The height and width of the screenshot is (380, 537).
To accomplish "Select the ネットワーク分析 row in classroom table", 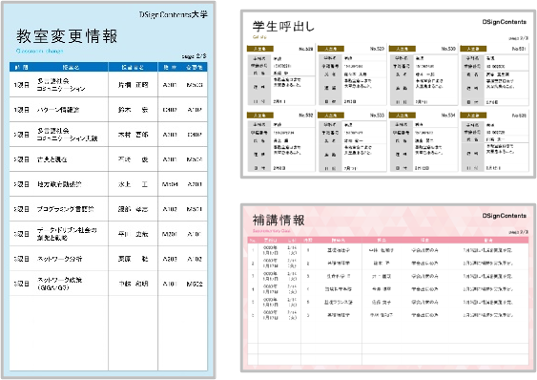I will pyautogui.click(x=108, y=259).
